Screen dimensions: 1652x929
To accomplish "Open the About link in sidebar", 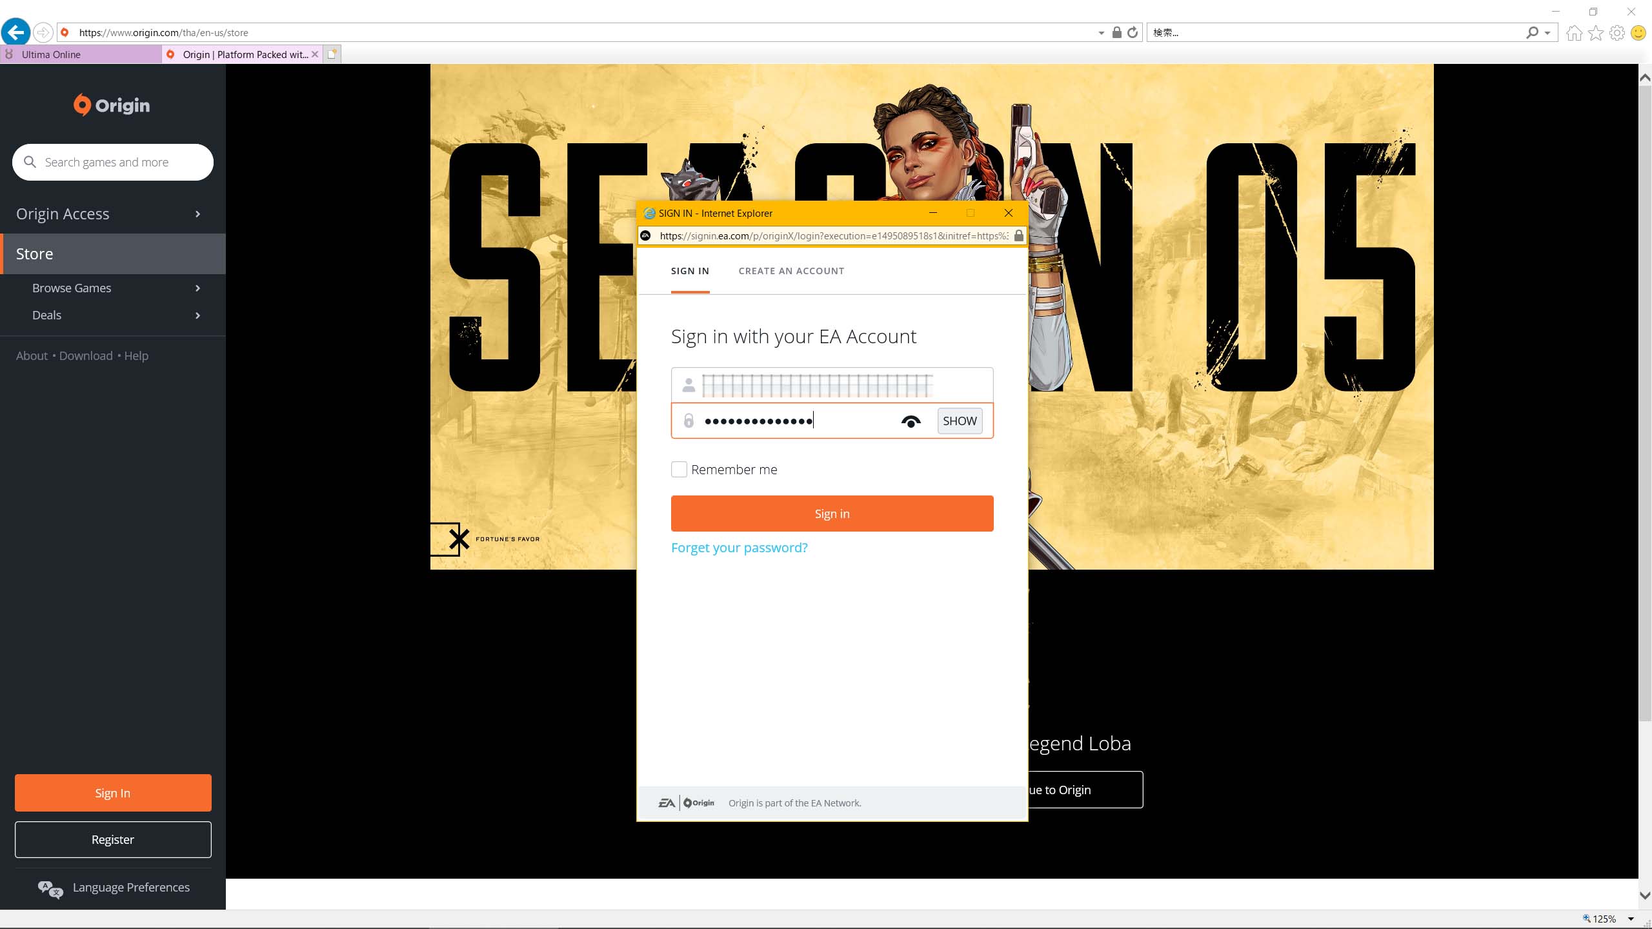I will (32, 355).
